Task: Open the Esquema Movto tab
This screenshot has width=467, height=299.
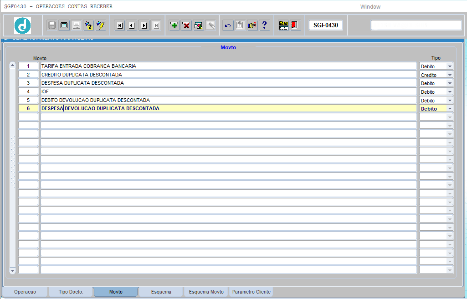Action: 206,292
